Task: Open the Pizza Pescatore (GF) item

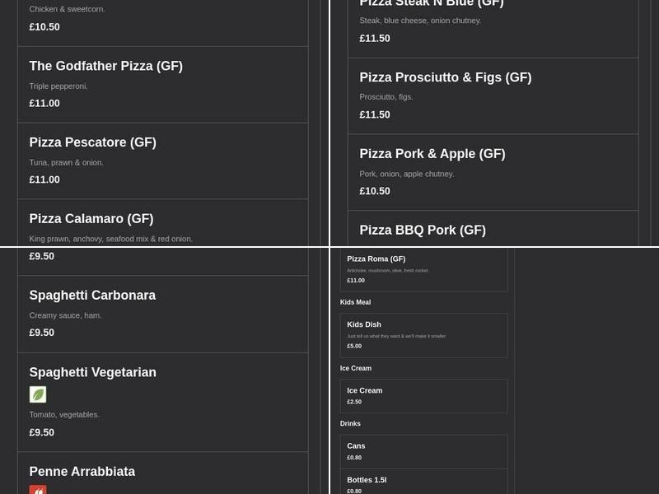Action: coord(93,142)
